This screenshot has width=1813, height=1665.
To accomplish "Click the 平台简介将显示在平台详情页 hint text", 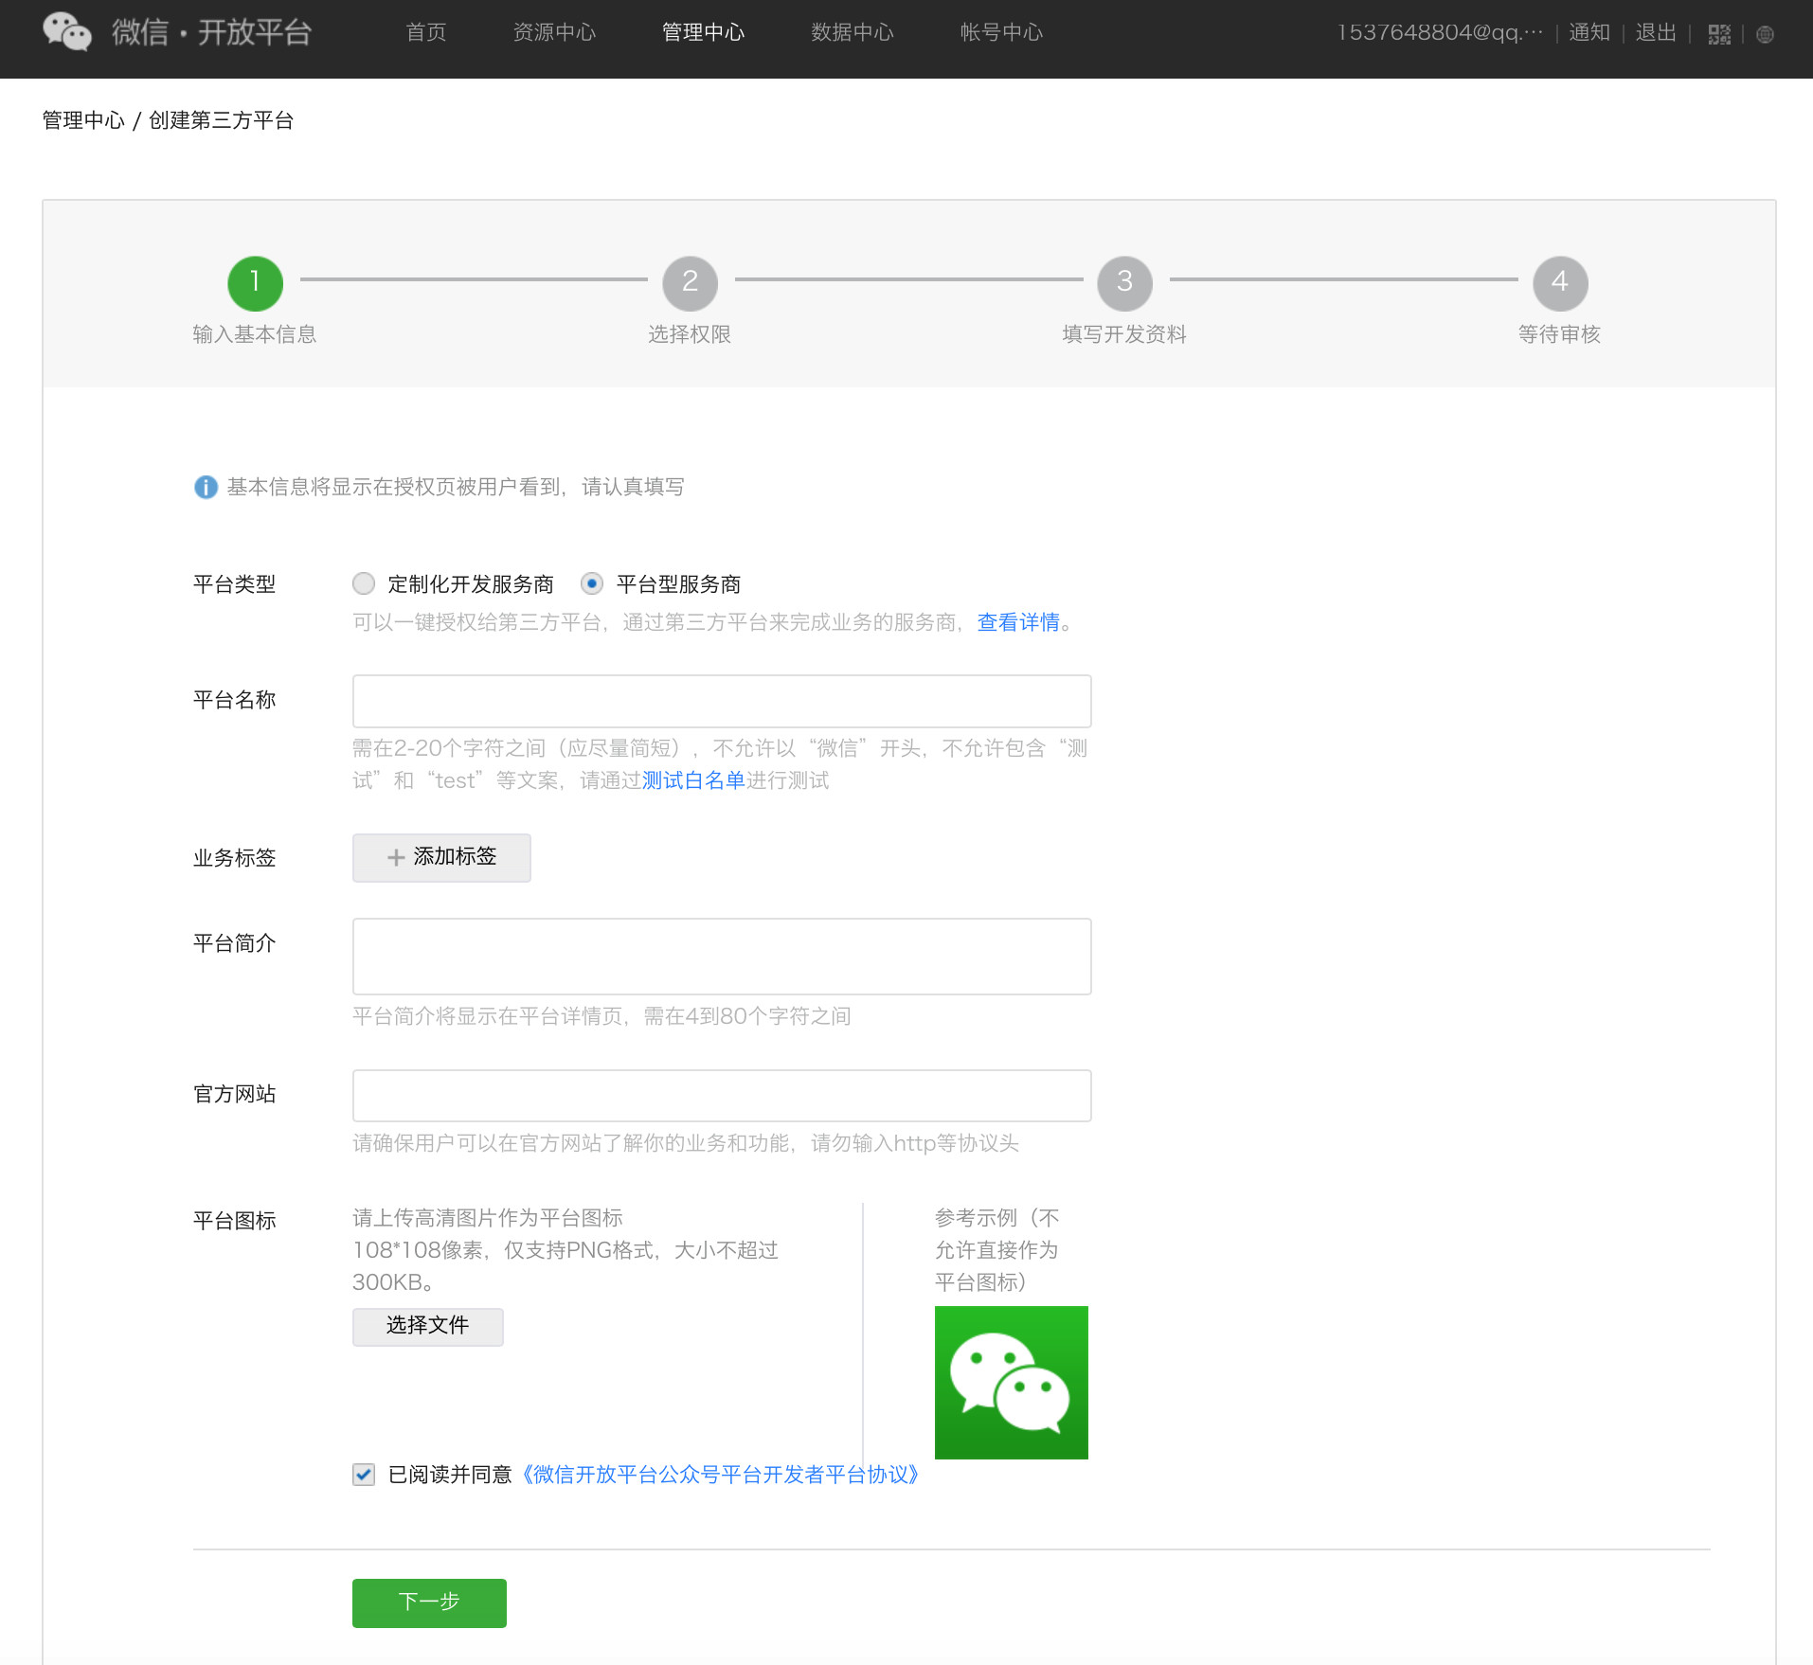I will point(601,1016).
